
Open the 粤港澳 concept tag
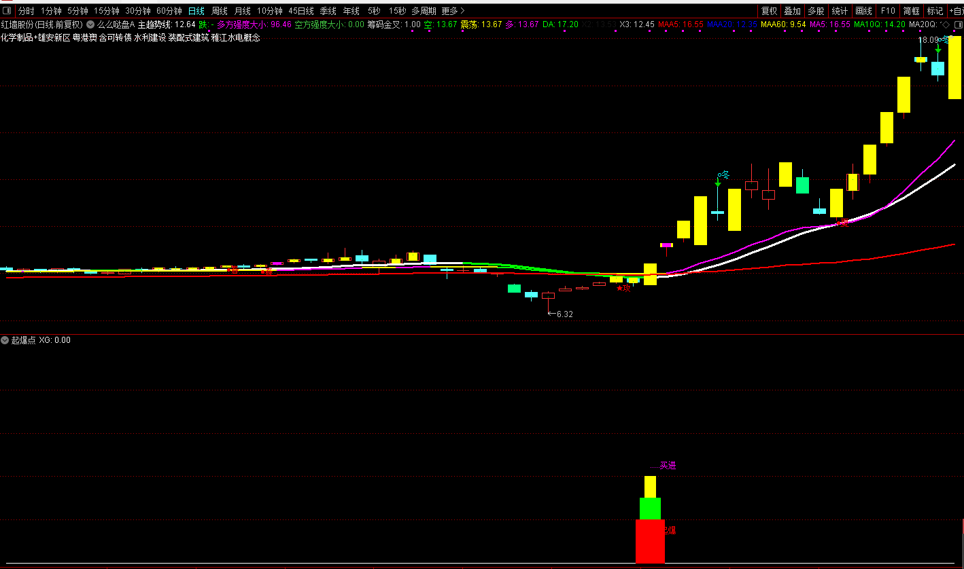tap(85, 37)
